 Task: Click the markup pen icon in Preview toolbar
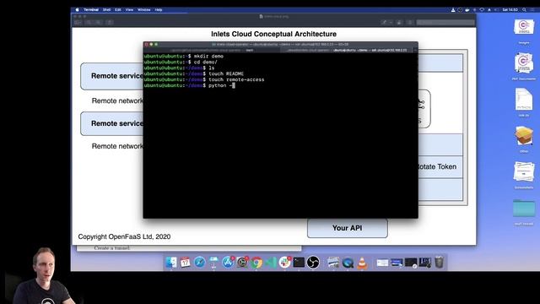pyautogui.click(x=384, y=23)
